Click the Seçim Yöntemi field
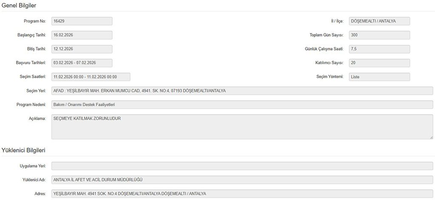The width and height of the screenshot is (435, 200). (x=379, y=77)
